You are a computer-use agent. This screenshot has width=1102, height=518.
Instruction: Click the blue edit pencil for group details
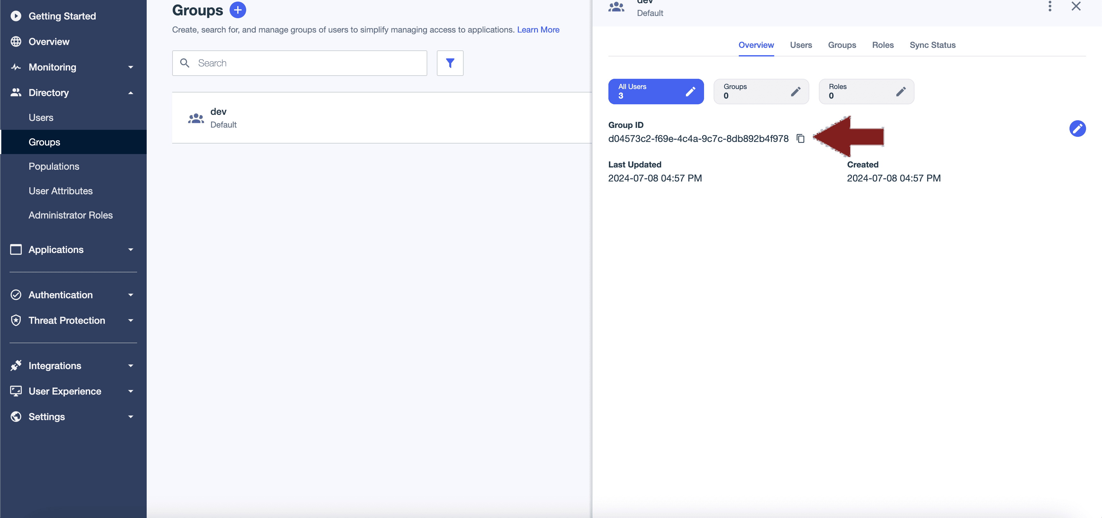(1077, 129)
